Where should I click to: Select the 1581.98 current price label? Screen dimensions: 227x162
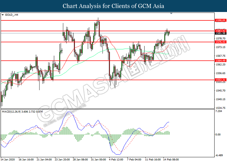click(221, 33)
